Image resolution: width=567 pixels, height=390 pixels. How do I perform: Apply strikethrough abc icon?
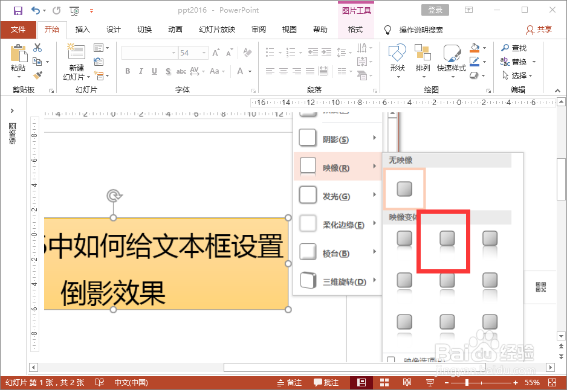click(181, 71)
